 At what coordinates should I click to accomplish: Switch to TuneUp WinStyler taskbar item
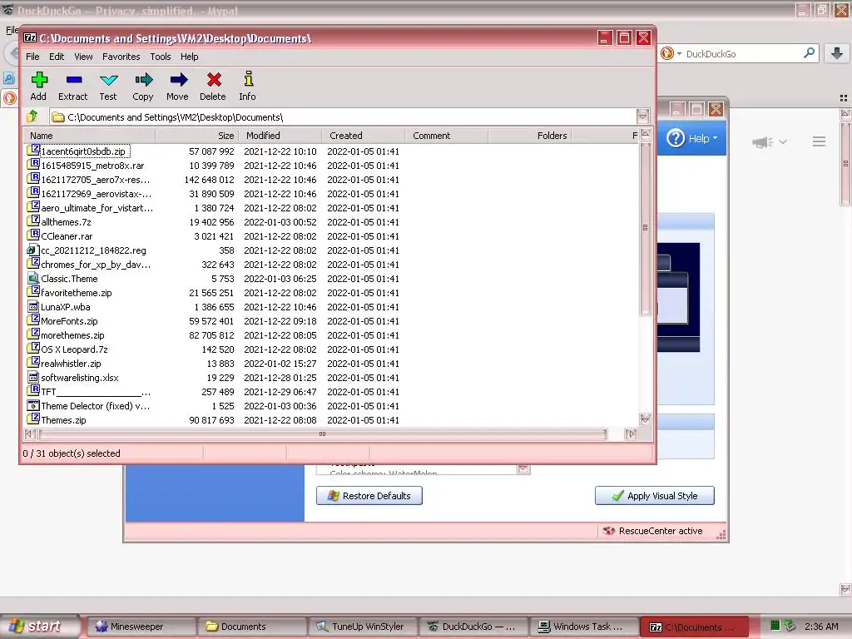click(361, 627)
